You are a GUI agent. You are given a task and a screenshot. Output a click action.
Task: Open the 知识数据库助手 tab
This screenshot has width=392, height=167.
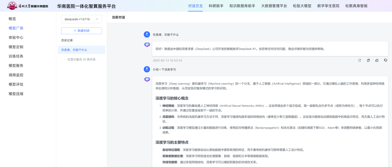click(242, 6)
